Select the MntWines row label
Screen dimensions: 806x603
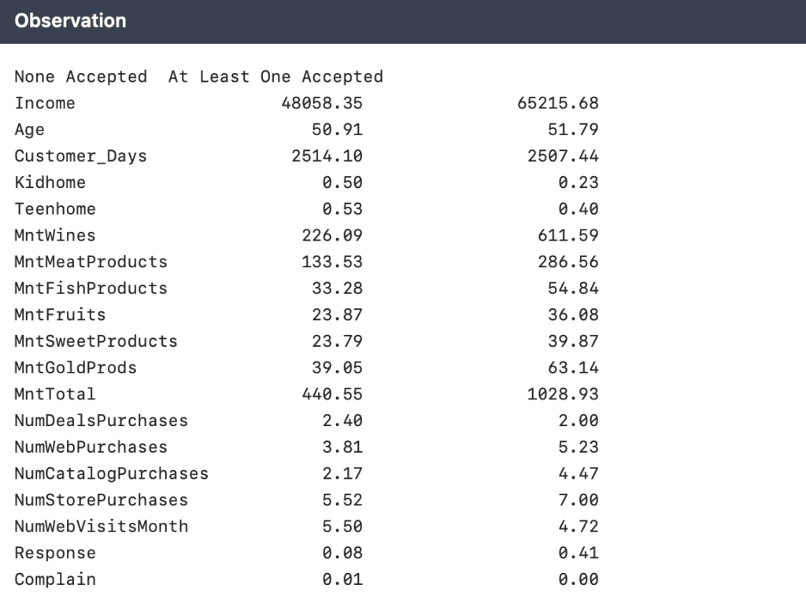[55, 235]
